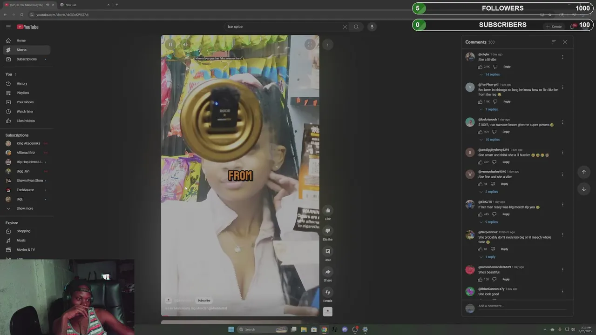Image resolution: width=596 pixels, height=335 pixels.
Task: Go to Home in the sidebar
Action: pos(27,40)
